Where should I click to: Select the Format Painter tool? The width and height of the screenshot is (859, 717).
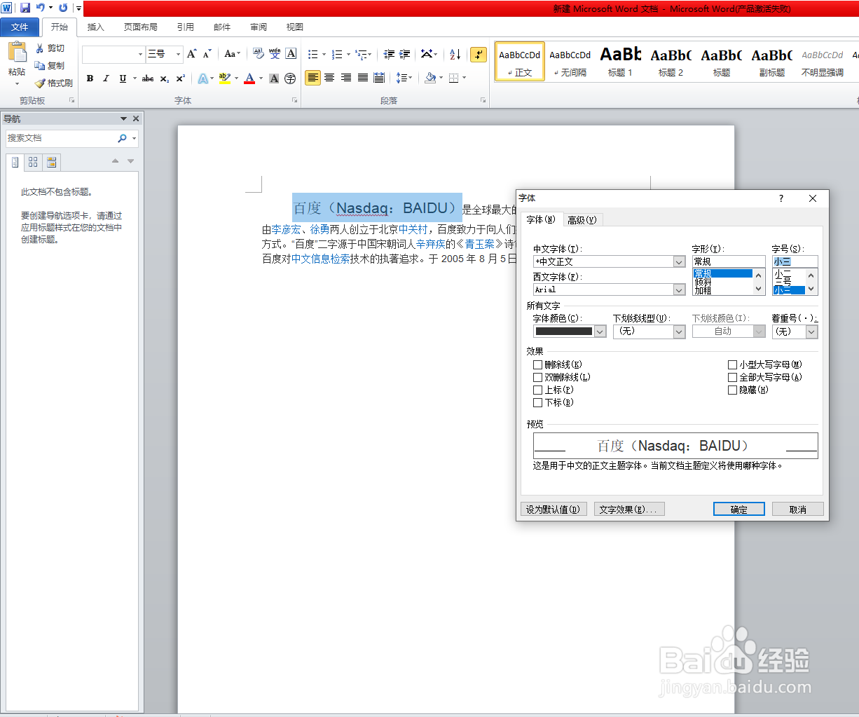(x=53, y=83)
